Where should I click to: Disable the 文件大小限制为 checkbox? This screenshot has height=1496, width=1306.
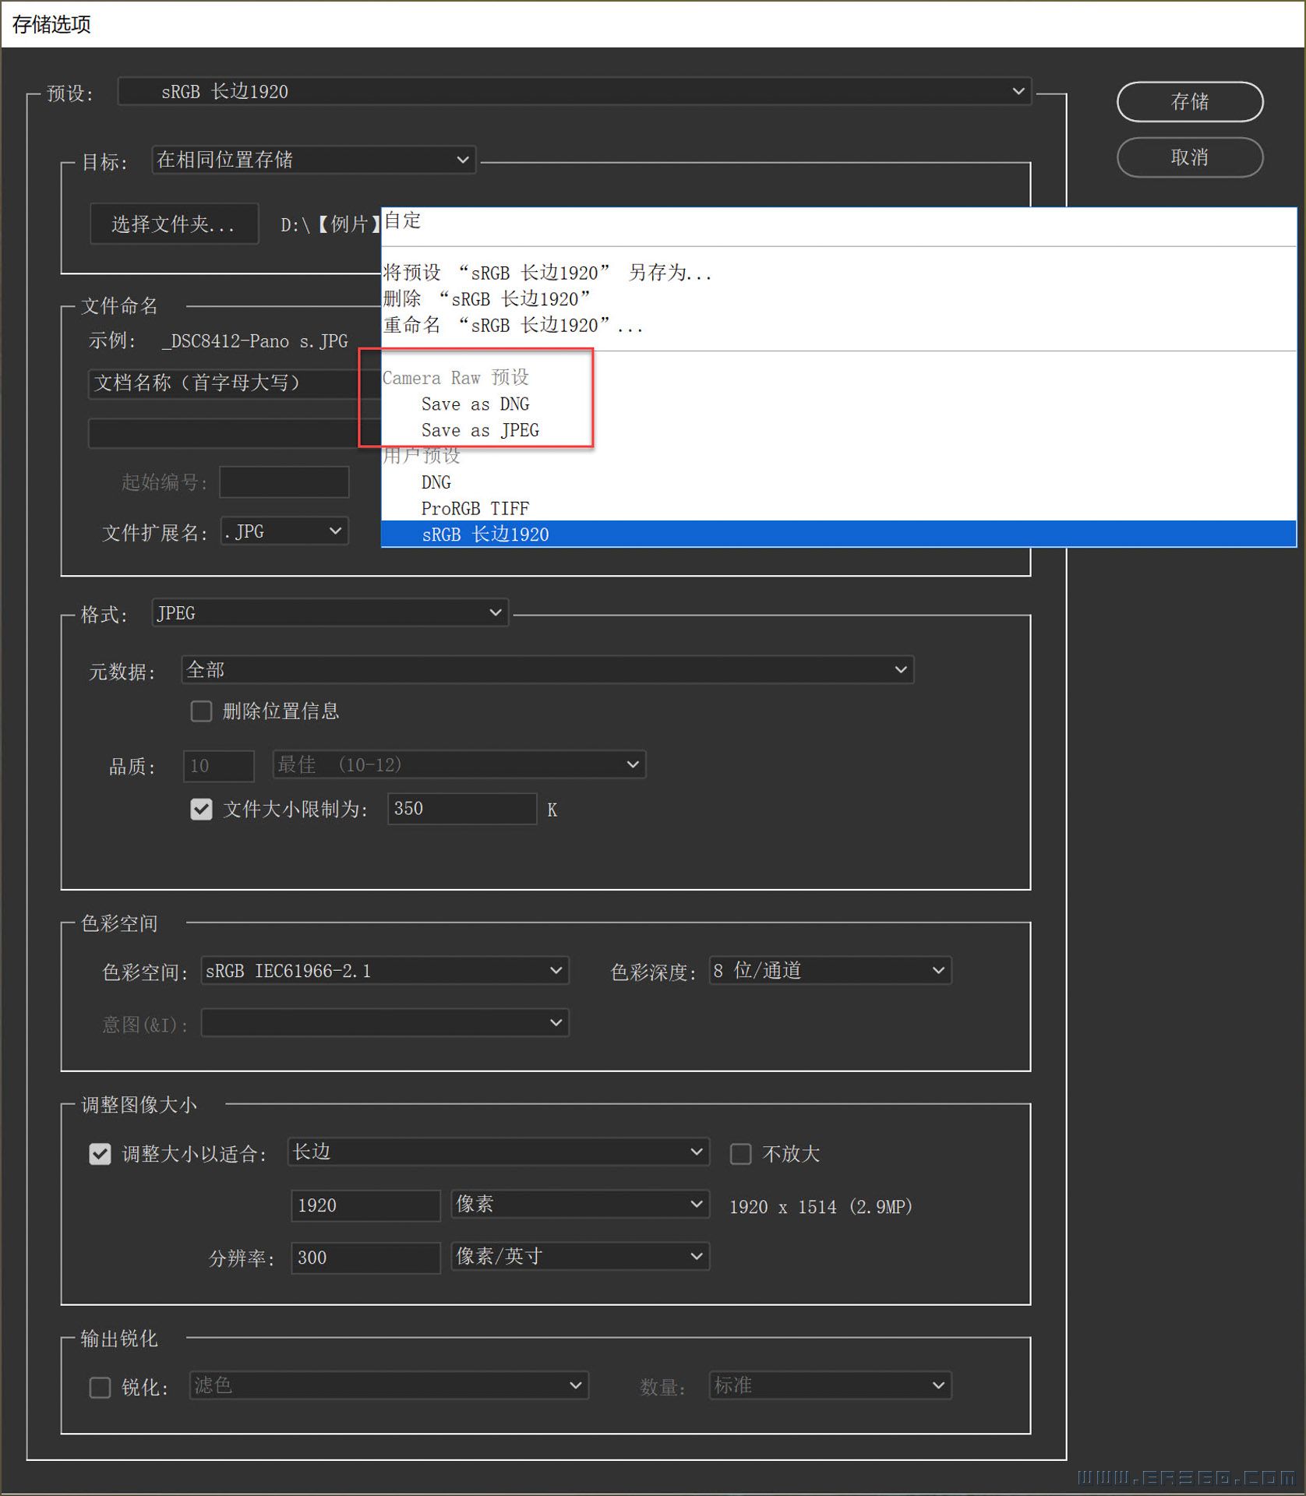(x=201, y=810)
